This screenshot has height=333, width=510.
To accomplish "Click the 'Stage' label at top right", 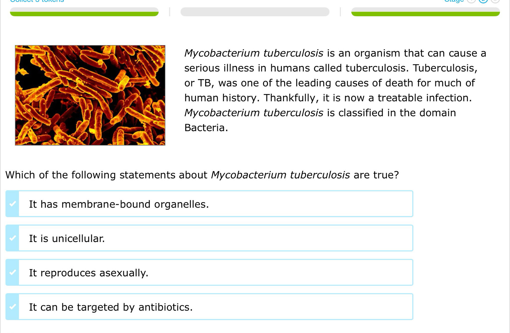I will [454, 1].
